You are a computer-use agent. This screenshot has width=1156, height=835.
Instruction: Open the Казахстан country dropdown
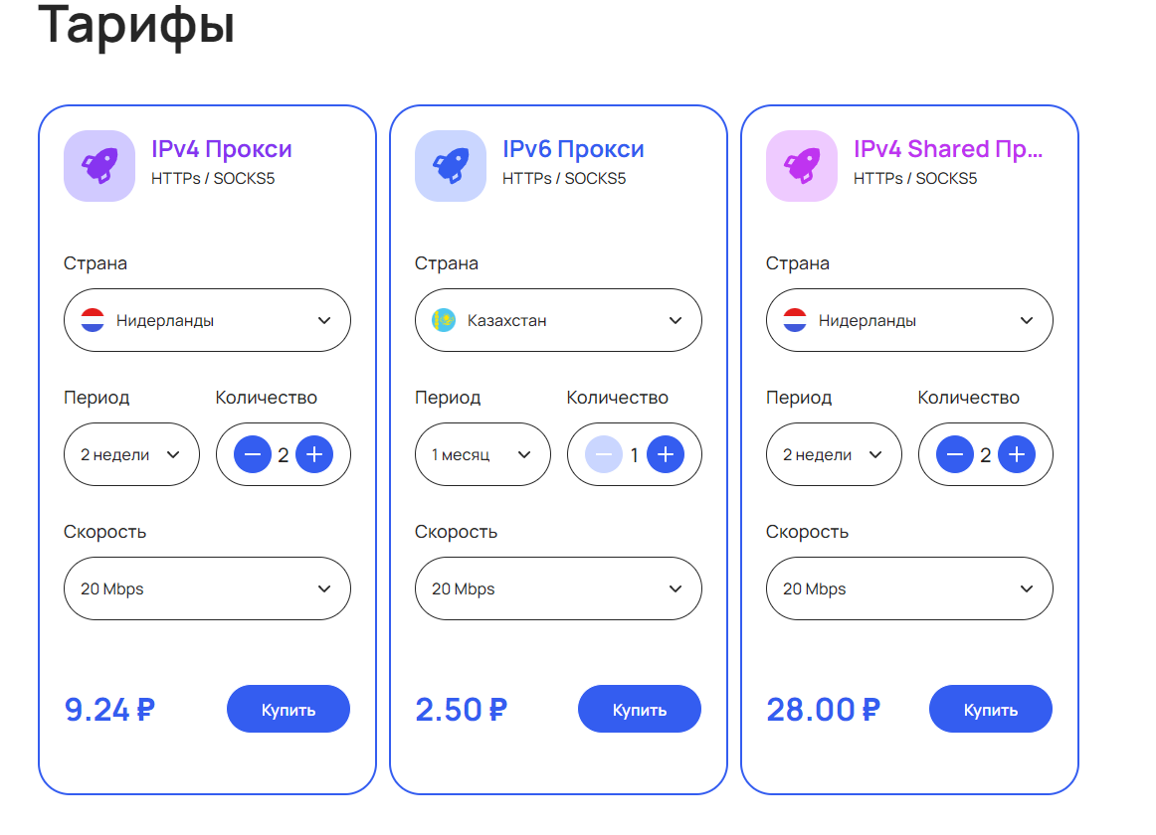click(558, 320)
